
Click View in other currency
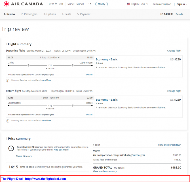pyautogui.click(x=105, y=171)
